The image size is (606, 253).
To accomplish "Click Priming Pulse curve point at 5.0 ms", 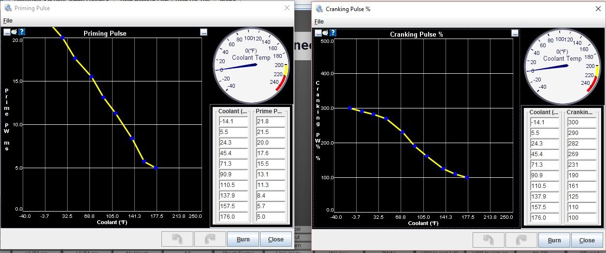I will coord(155,168).
